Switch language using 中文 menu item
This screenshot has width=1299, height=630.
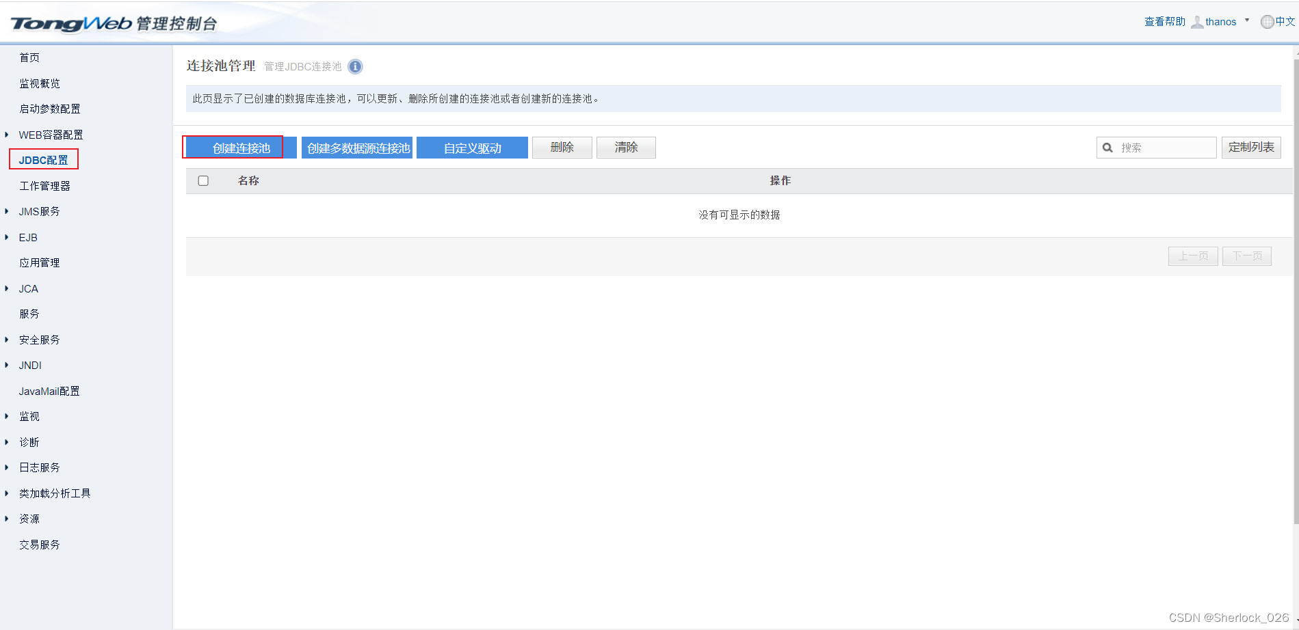[x=1283, y=21]
